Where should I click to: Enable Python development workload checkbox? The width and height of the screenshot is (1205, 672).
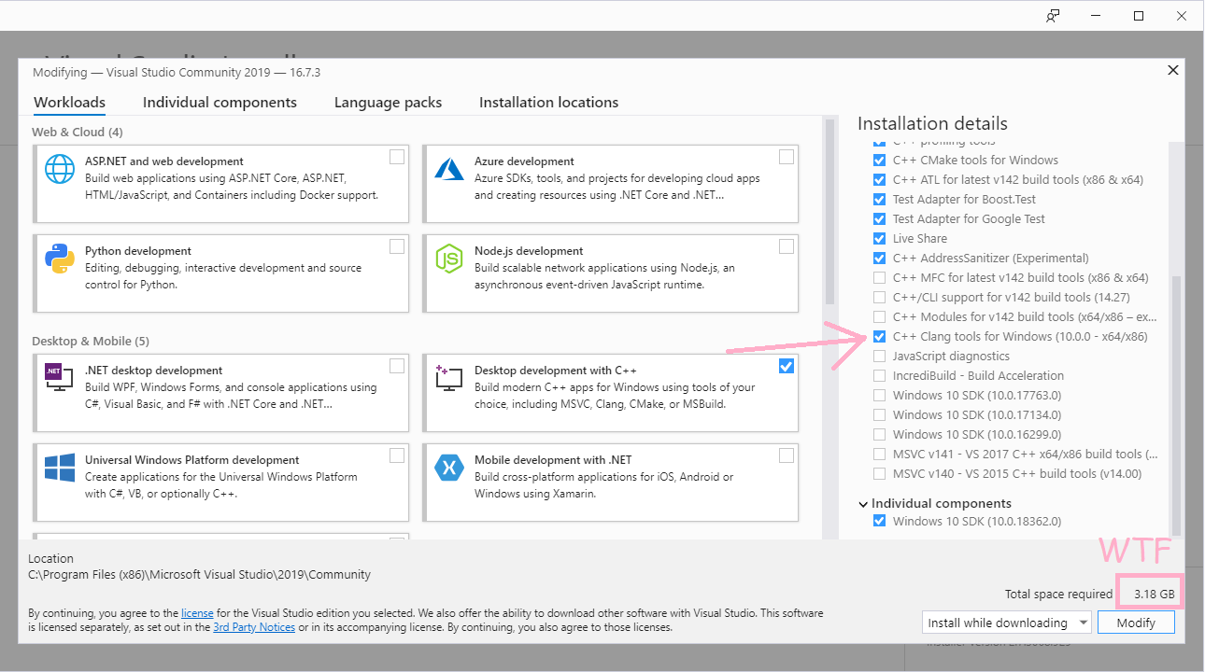pos(397,246)
